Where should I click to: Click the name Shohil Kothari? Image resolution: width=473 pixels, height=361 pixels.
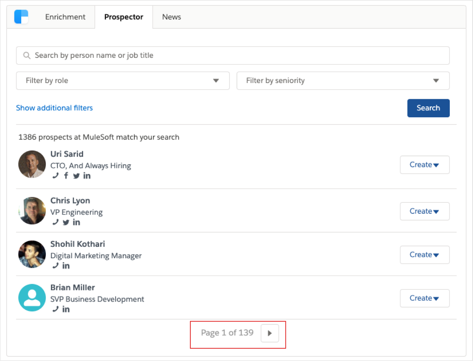point(78,244)
